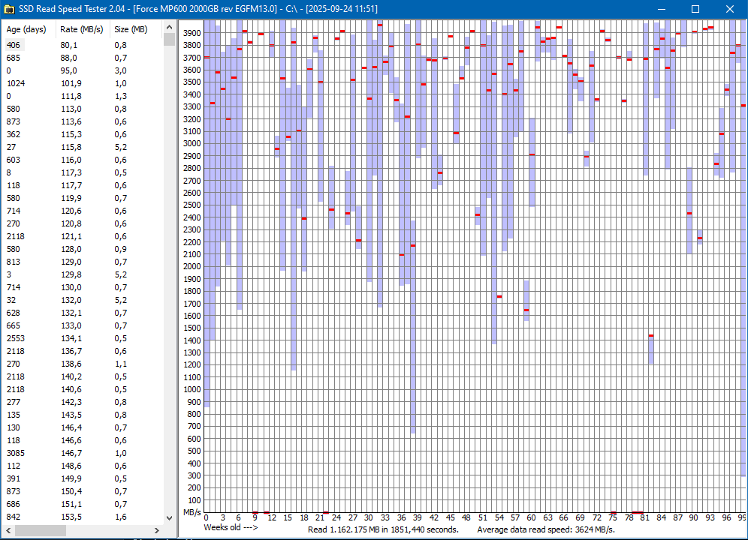Image resolution: width=748 pixels, height=540 pixels.
Task: Select the row with rate 117,3 MB/s
Action: click(82, 172)
